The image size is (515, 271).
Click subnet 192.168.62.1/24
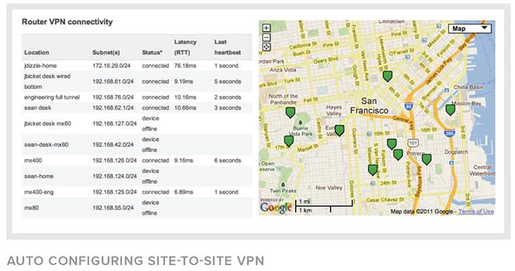[113, 108]
